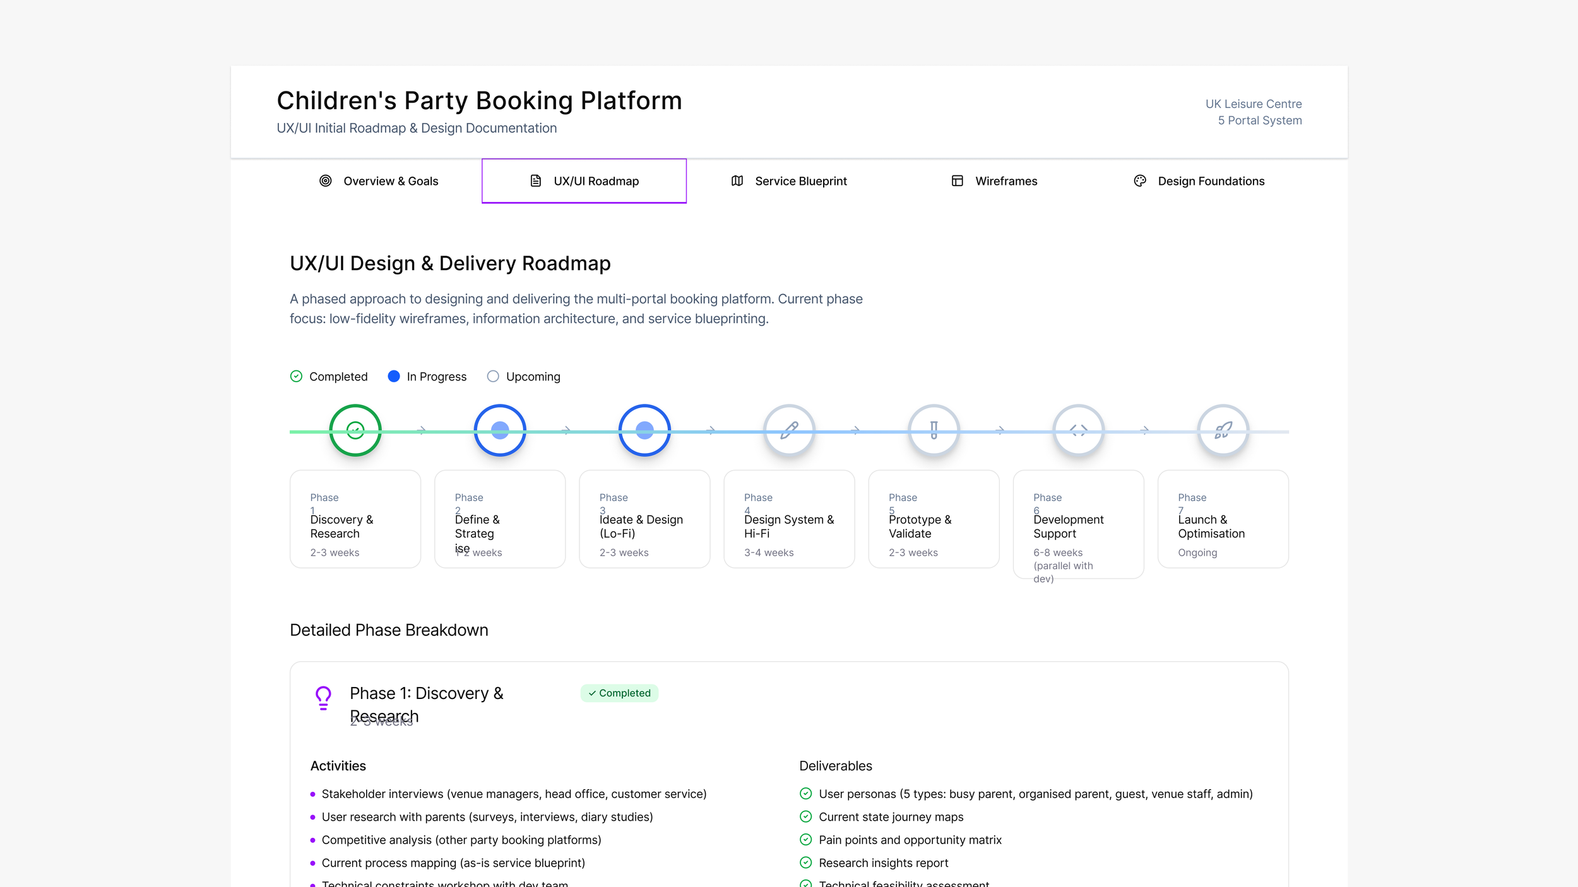Click the check icon beside User personas
1578x887 pixels.
click(x=806, y=794)
